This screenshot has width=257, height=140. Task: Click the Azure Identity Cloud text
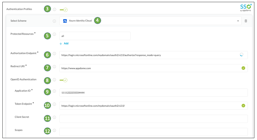pos(80,20)
